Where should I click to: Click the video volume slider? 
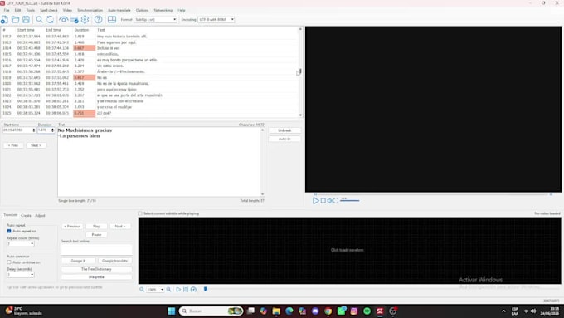349,201
